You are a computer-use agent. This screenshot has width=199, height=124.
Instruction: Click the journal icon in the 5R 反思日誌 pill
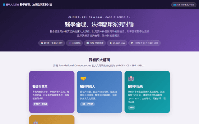point(111,43)
